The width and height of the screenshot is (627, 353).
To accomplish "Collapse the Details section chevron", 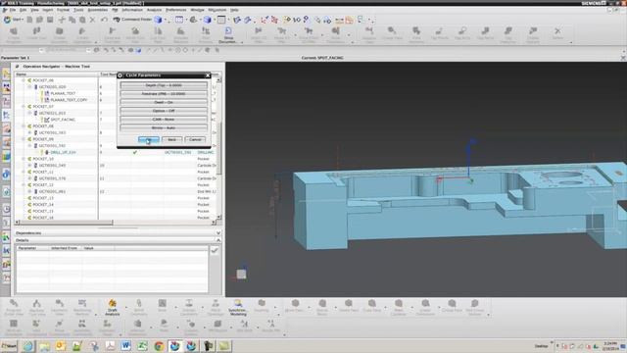I will tap(218, 240).
